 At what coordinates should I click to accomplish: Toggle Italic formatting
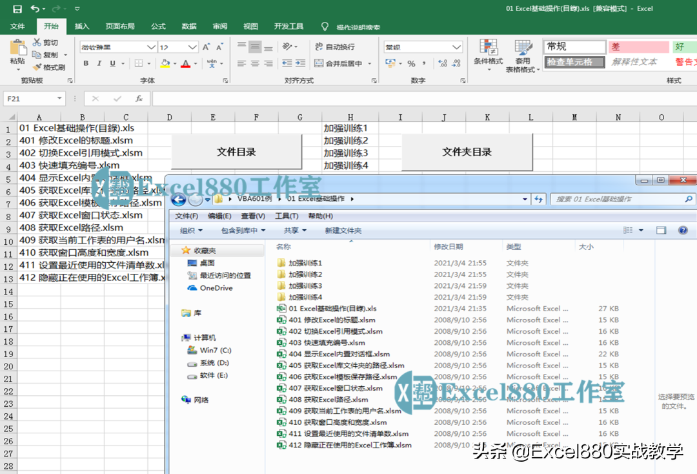tap(99, 63)
